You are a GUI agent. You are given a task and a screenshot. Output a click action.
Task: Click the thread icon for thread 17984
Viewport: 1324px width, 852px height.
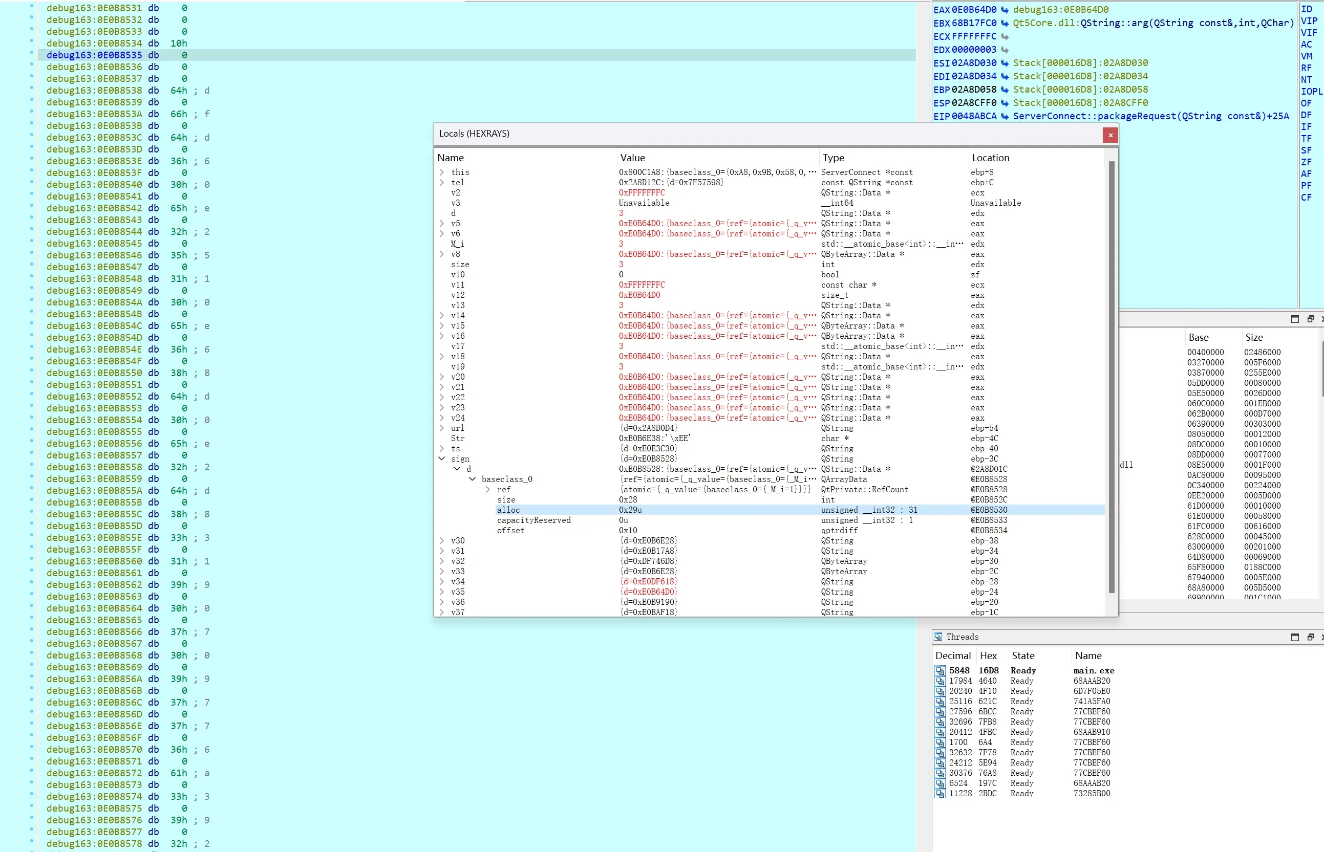pos(940,681)
